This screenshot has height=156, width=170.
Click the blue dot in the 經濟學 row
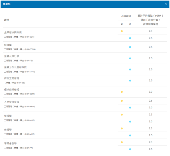pyautogui.click(x=130, y=47)
